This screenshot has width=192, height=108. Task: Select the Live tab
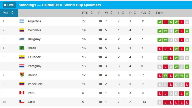9,5
